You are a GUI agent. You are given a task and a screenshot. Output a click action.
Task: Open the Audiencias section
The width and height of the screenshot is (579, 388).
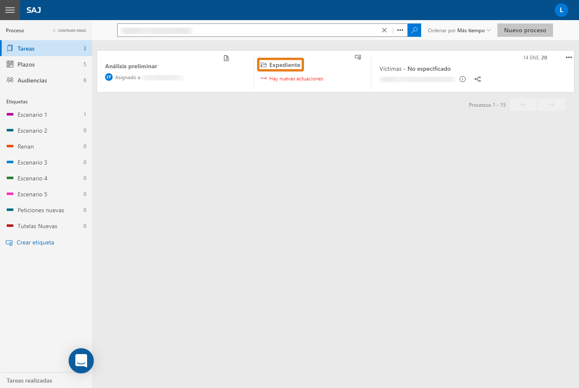pos(46,80)
